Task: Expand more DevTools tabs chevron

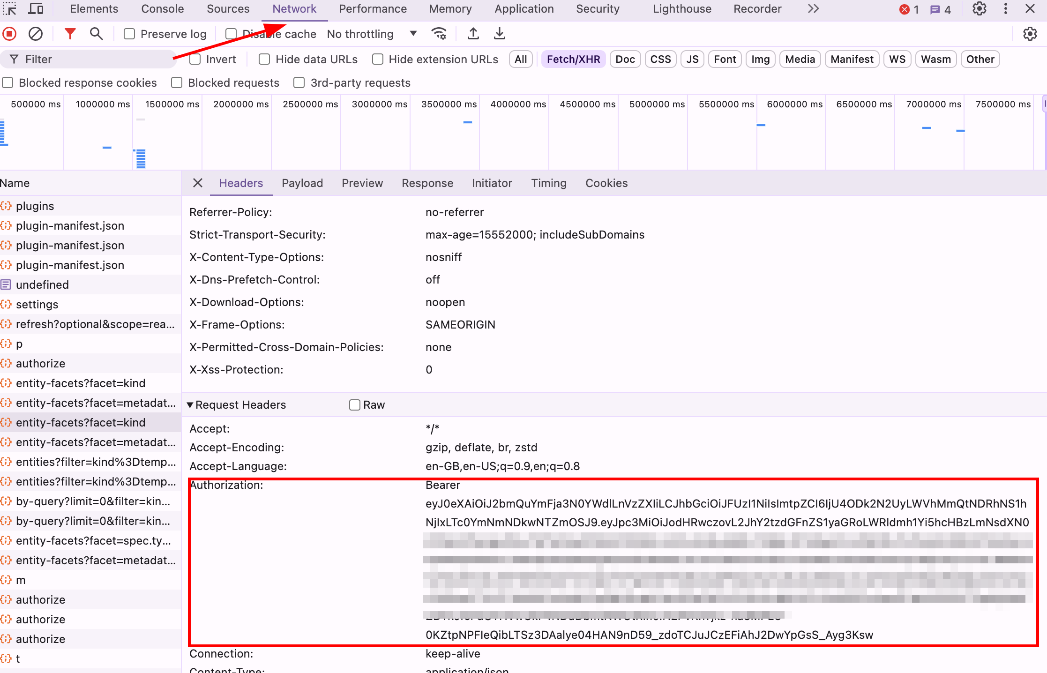Action: [813, 9]
